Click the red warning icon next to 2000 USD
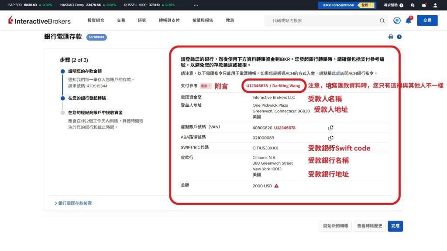Viewport: 447px width, 251px height. tap(276, 186)
